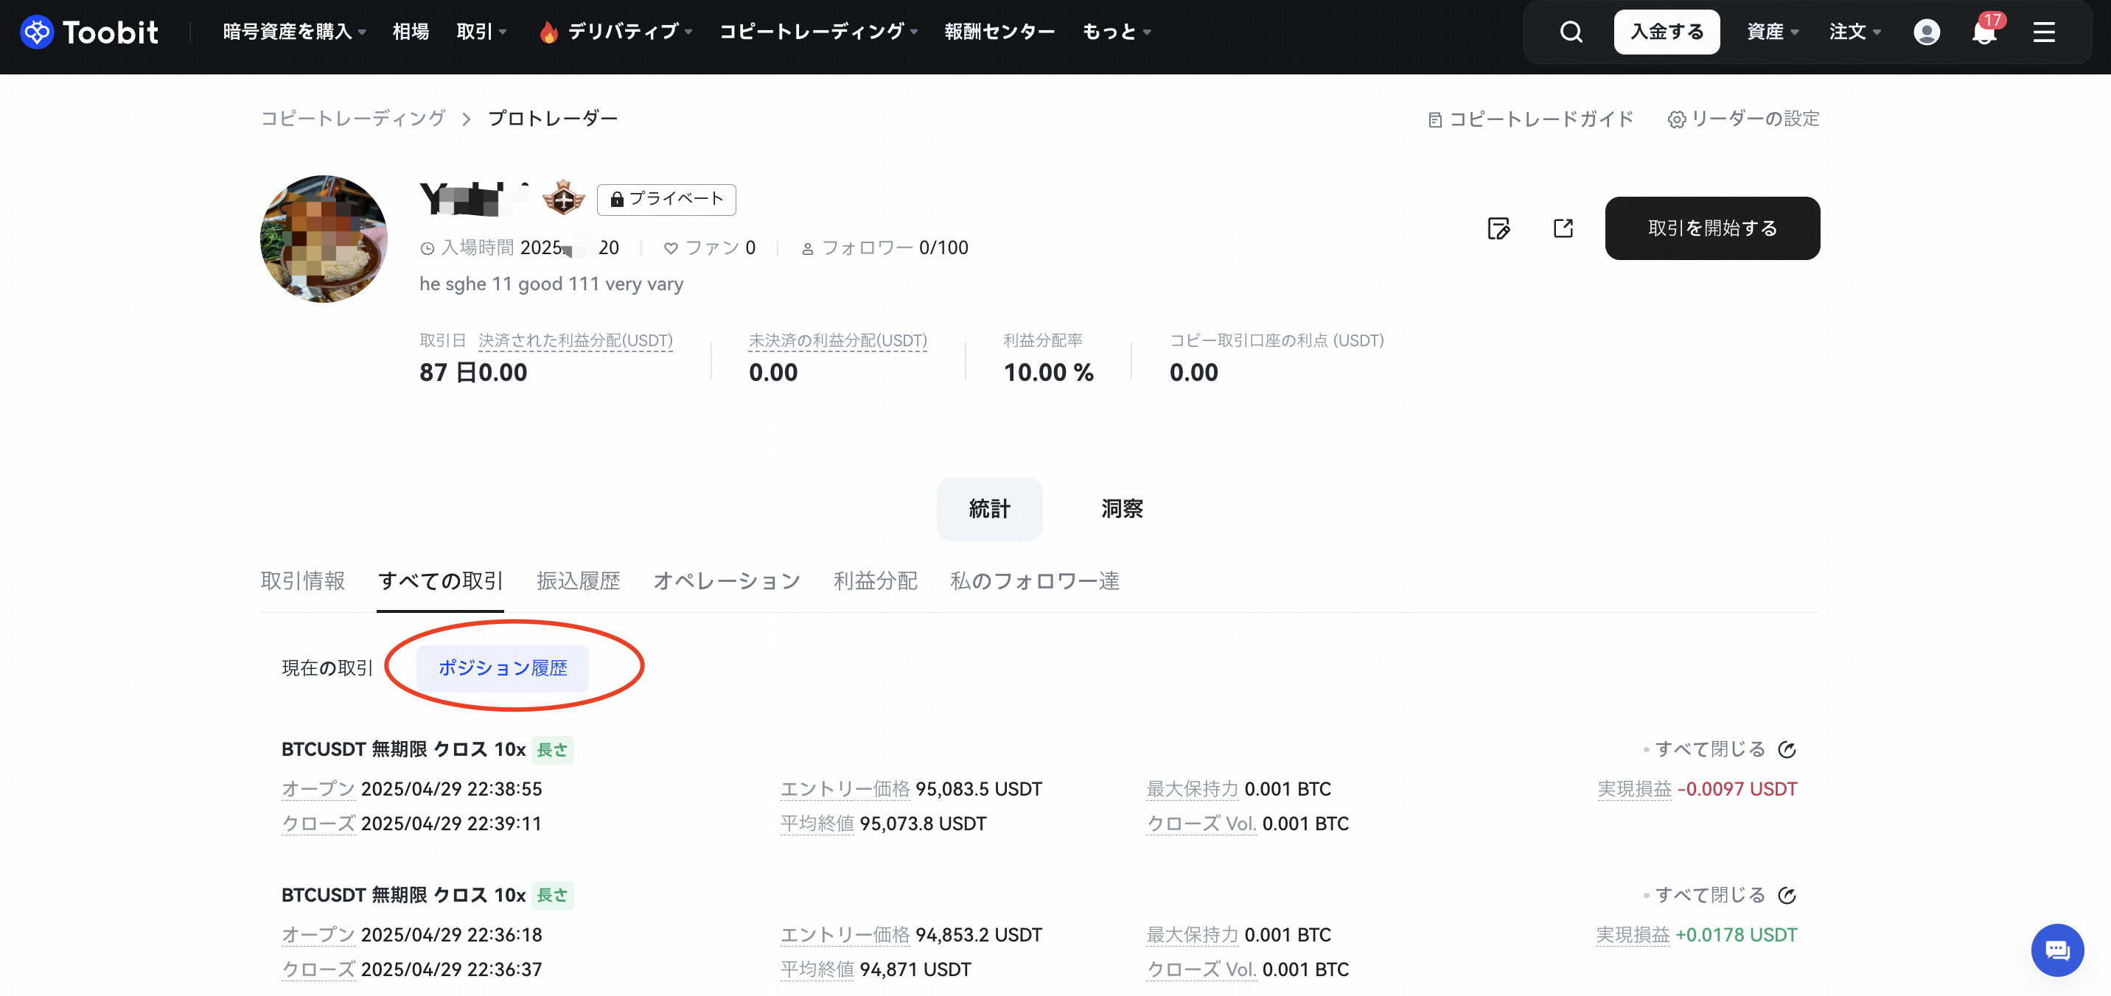Screen dimensions: 2111x996
Task: Switch to the 振込履歴 tab
Action: (x=578, y=581)
